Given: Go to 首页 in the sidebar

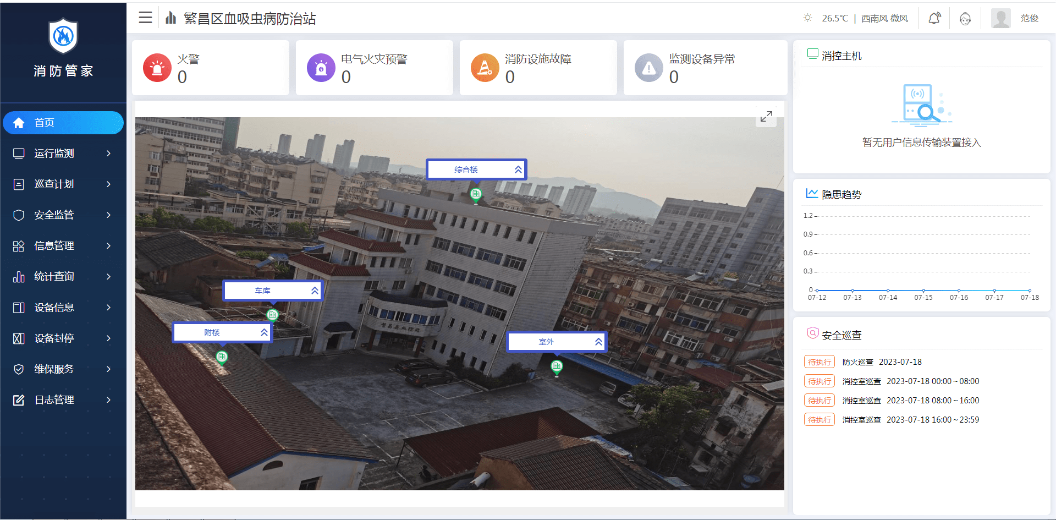Looking at the screenshot, I should 63,123.
